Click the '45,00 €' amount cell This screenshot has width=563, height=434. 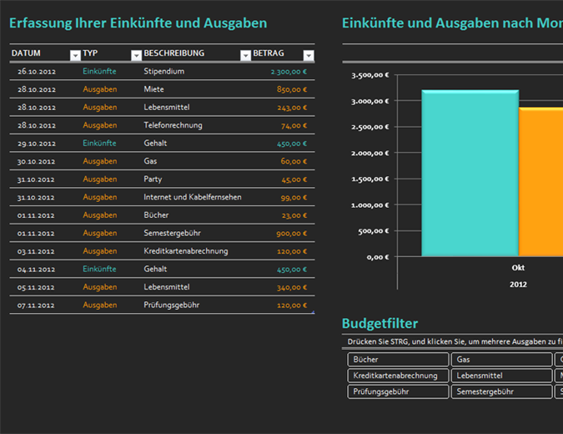click(294, 179)
